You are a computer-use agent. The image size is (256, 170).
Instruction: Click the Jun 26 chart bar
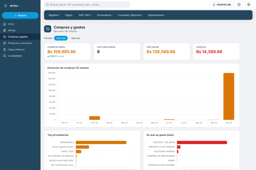pyautogui.click(x=169, y=120)
